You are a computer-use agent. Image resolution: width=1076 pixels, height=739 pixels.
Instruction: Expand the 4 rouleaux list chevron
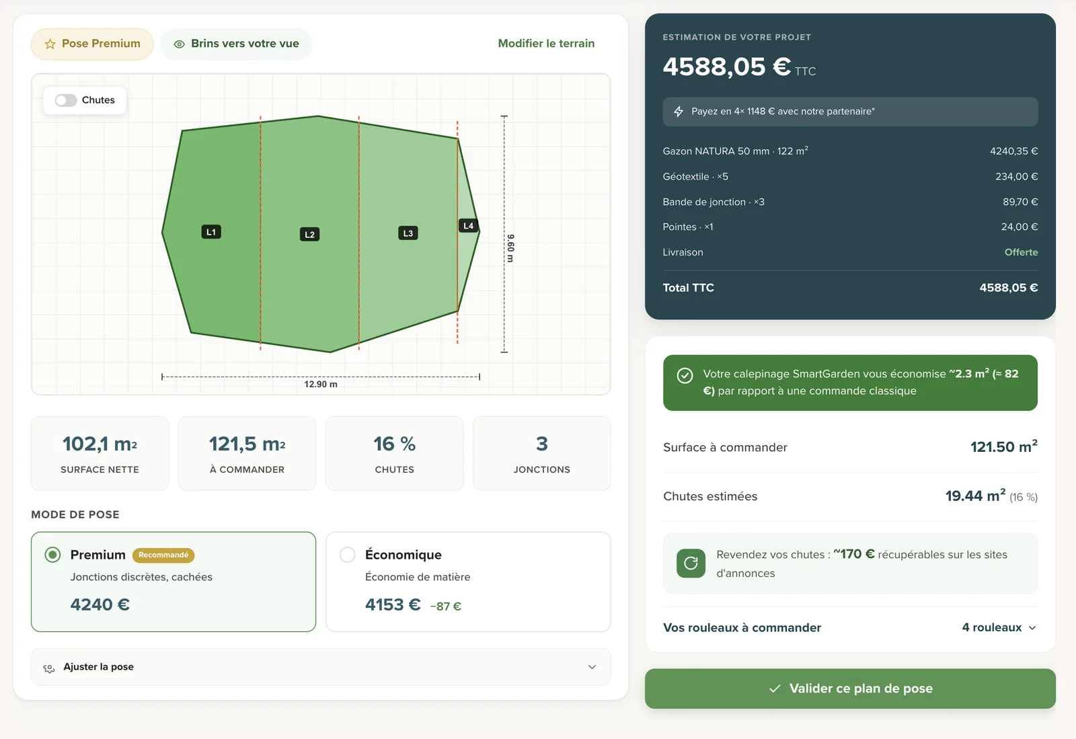(x=1032, y=628)
